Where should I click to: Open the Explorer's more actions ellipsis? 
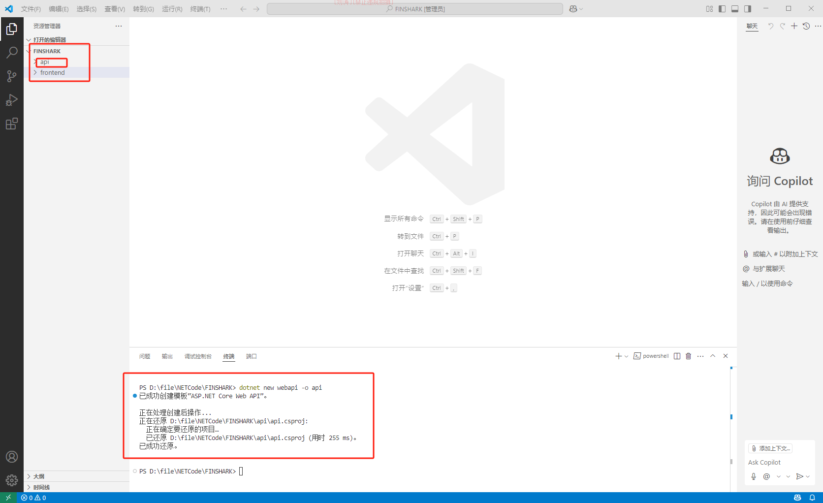click(x=119, y=26)
